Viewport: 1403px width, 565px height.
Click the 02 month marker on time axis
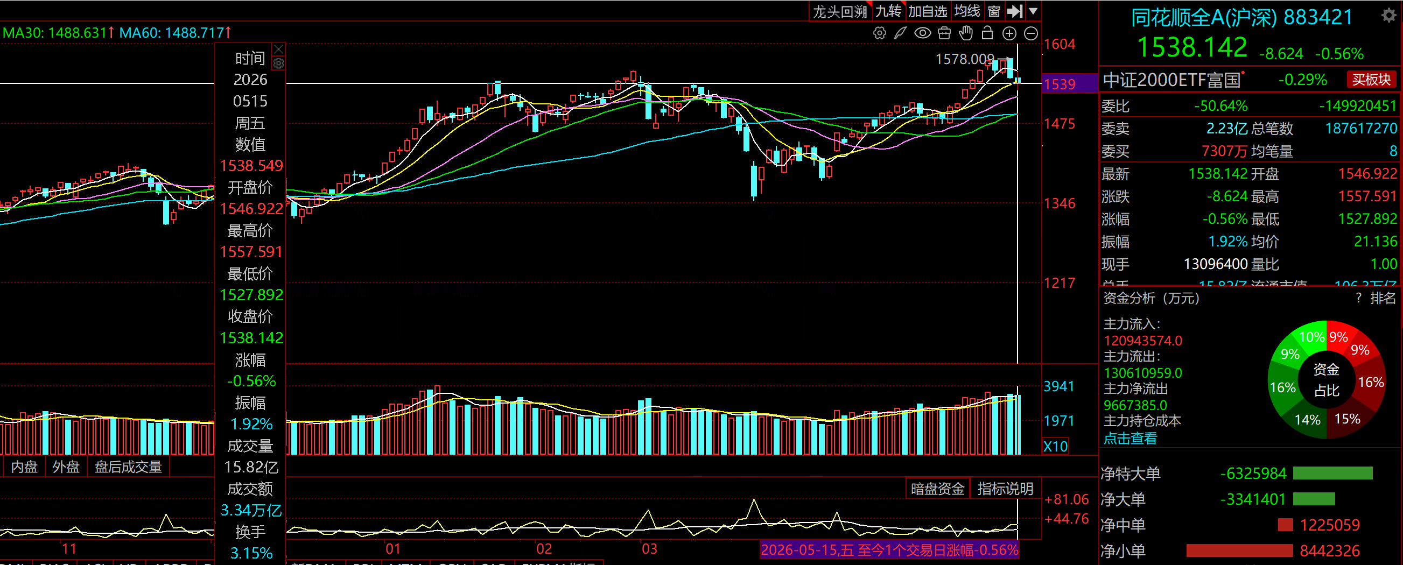click(544, 549)
